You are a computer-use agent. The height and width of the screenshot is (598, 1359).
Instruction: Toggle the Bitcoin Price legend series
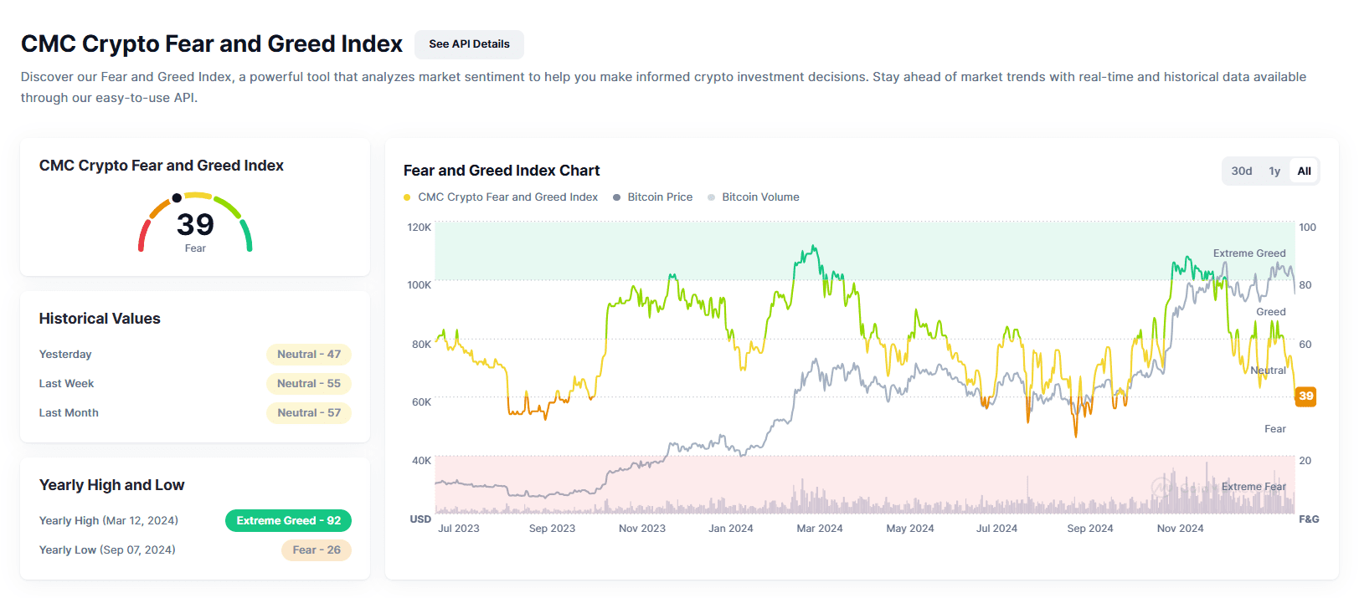pos(653,197)
